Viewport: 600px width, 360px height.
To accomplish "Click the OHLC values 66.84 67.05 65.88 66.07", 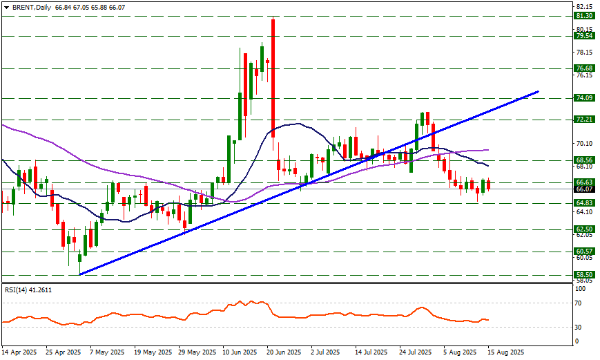I will [x=90, y=8].
